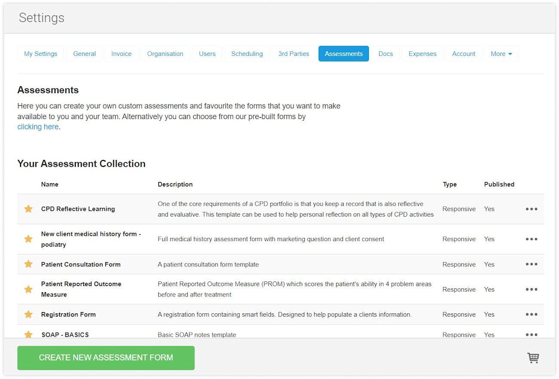Toggle the star for SOAP - BASICS
Viewport: 559px width, 379px height.
(28, 334)
